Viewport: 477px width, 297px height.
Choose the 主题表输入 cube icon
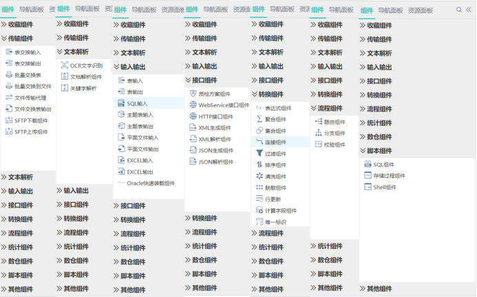tap(121, 115)
